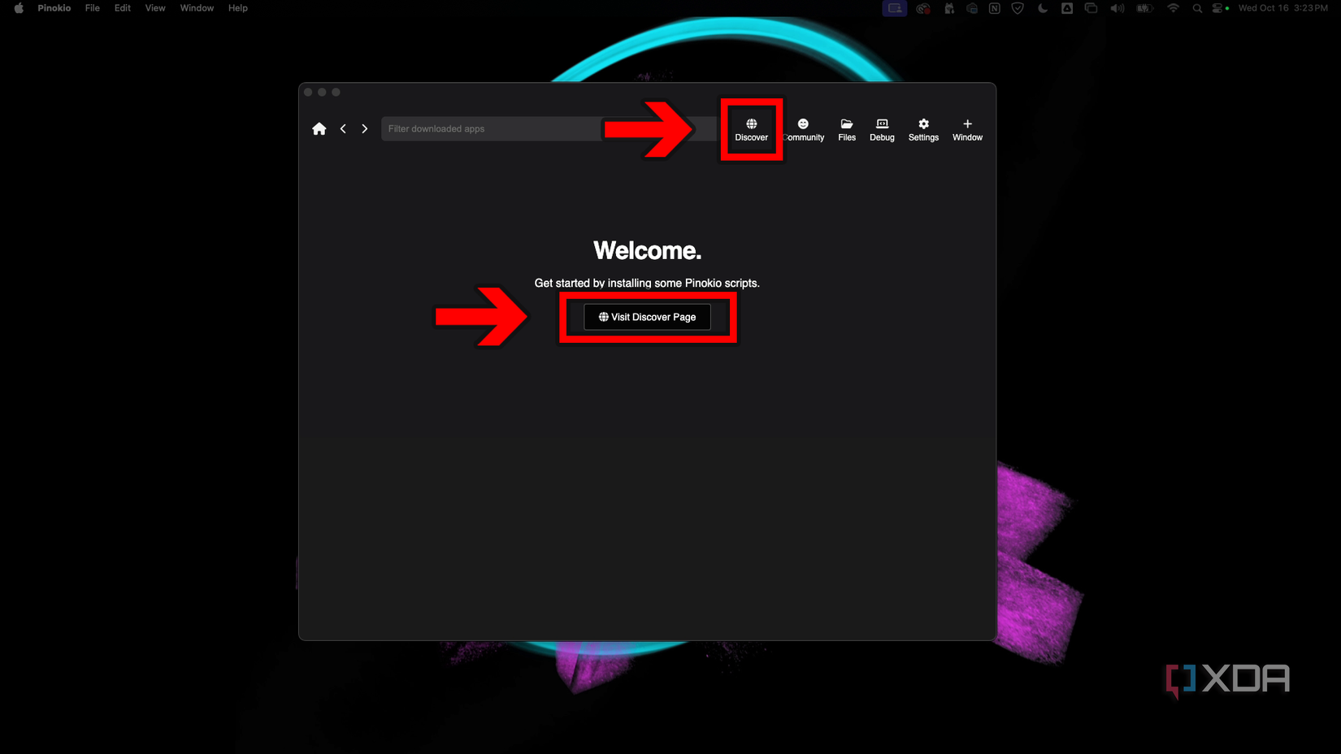
Task: Open the screen sharing menu bar icon
Action: (x=895, y=8)
